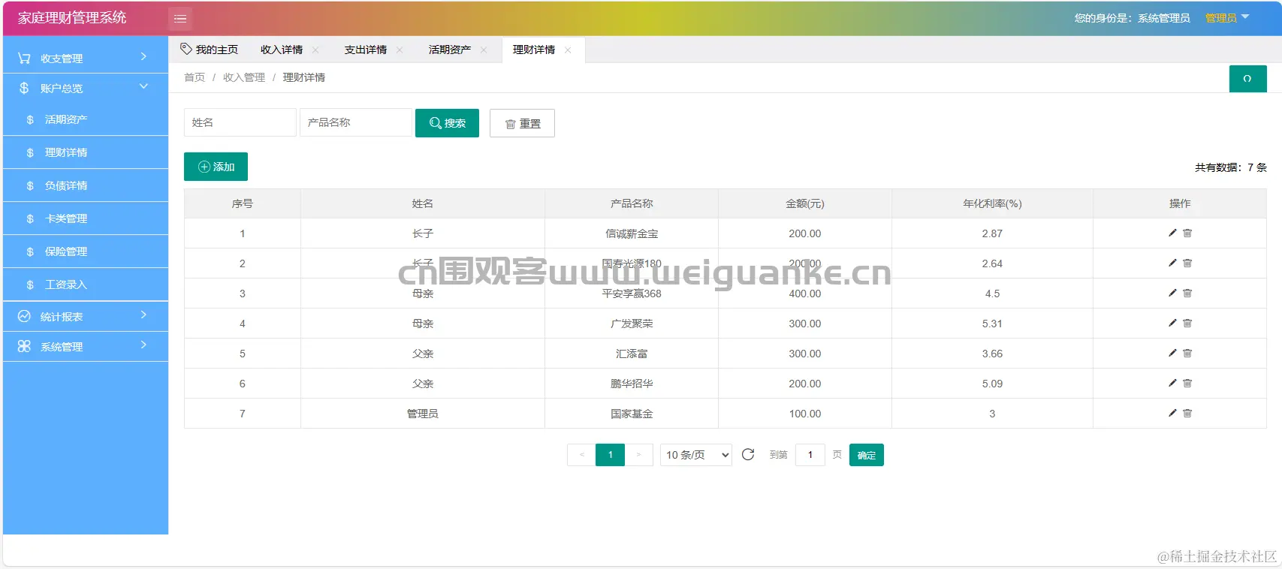
Task: Click the 金额(元) column header
Action: click(805, 203)
